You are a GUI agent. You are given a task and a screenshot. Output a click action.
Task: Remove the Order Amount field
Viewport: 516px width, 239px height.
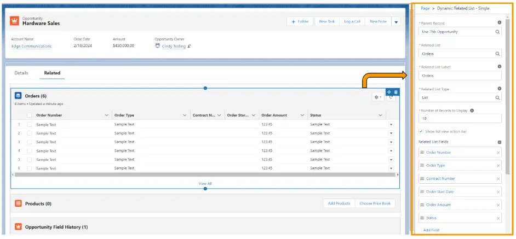(498, 205)
